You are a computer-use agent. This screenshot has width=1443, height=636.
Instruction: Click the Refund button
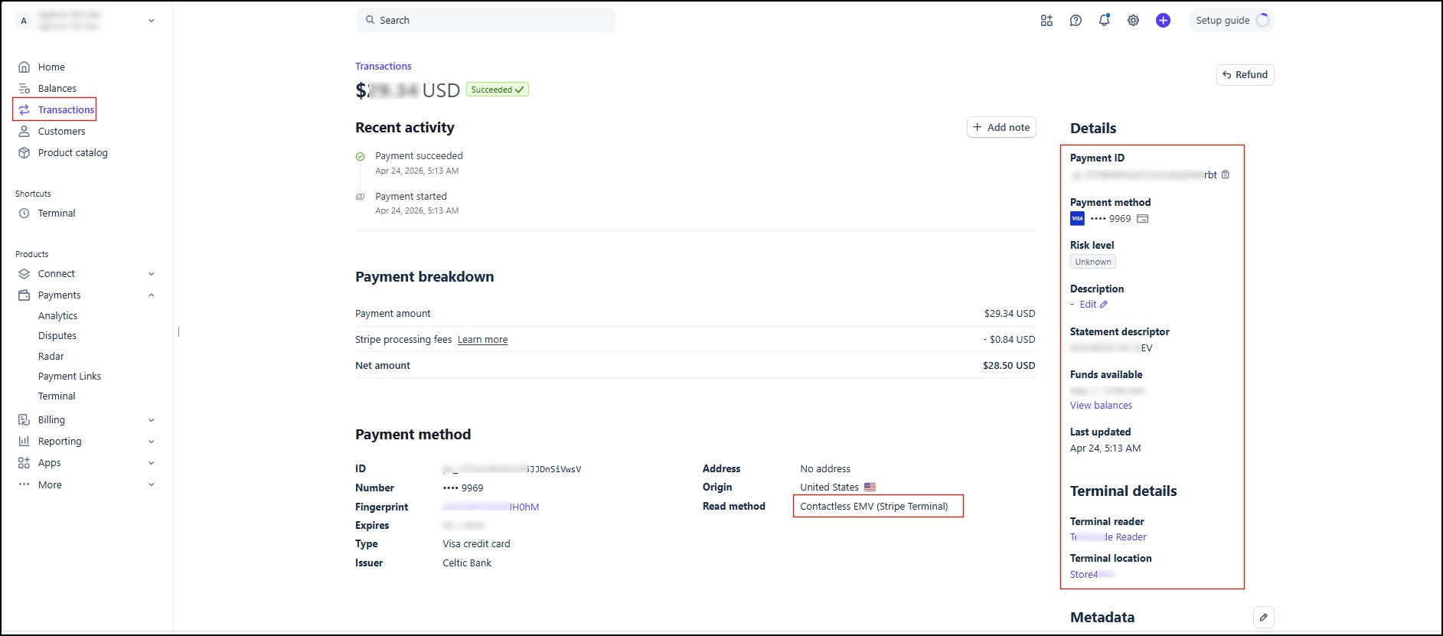click(x=1245, y=75)
